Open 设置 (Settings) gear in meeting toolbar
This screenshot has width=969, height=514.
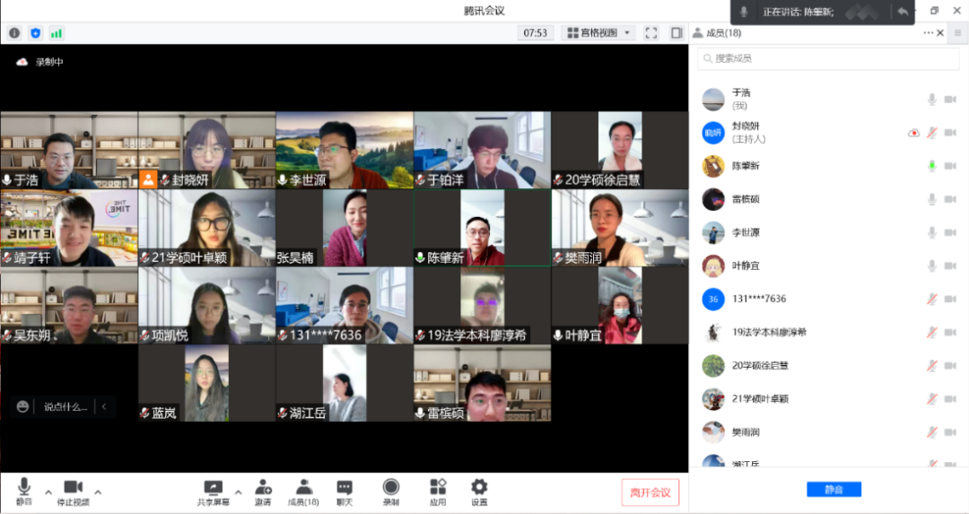pos(479,491)
